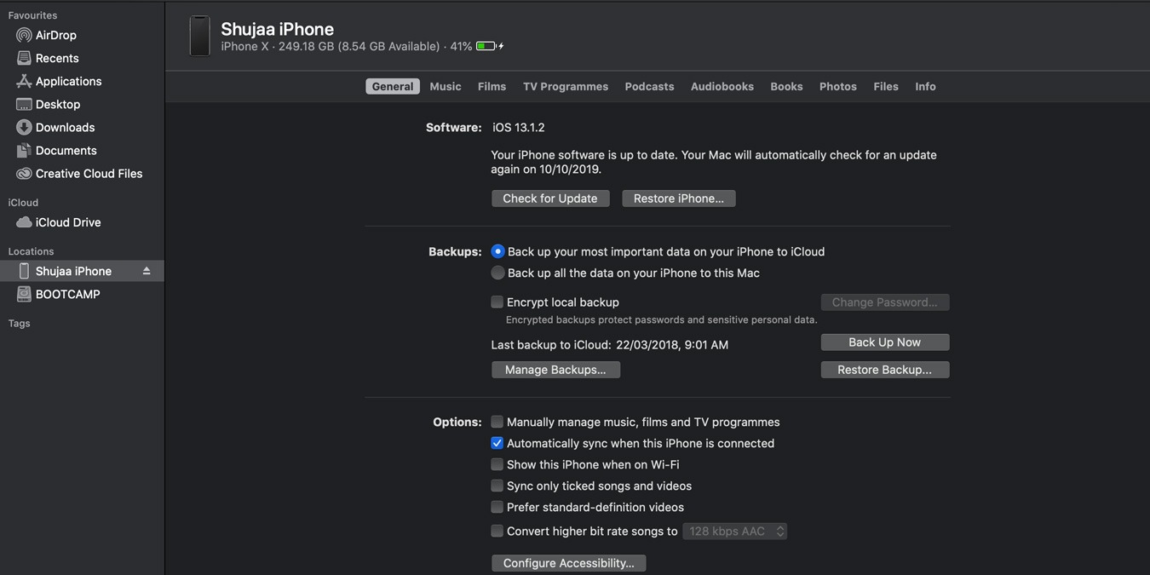Select the Creative Cloud Files icon
The image size is (1150, 575).
tap(24, 172)
